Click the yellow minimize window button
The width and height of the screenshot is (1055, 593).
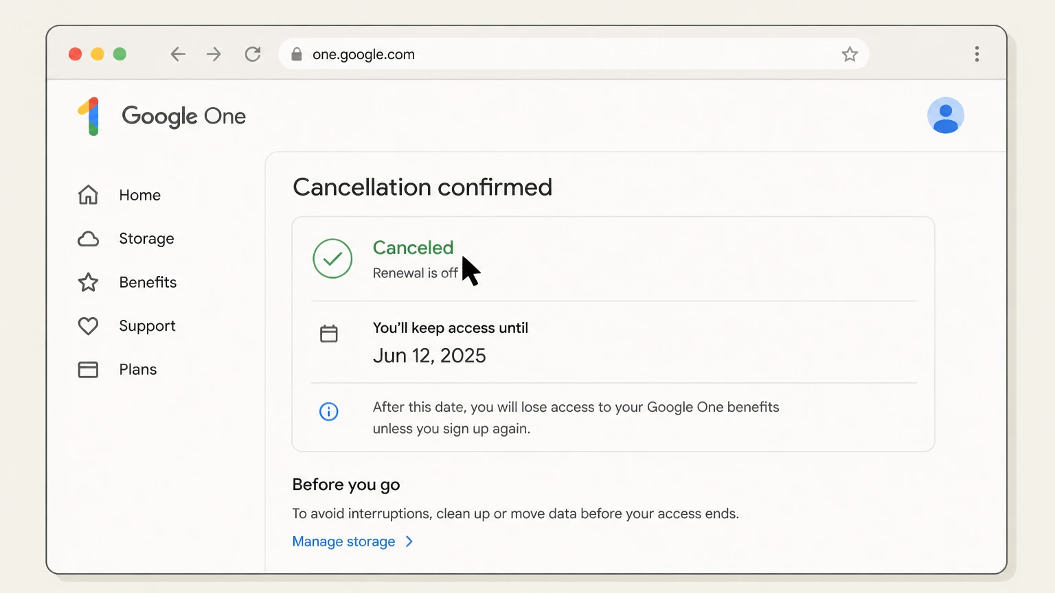click(98, 54)
